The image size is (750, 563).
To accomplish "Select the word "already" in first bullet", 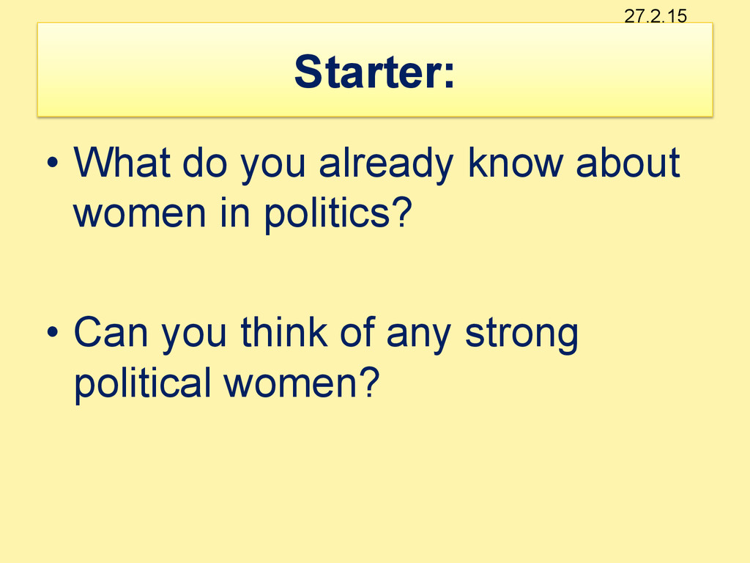I will click(x=385, y=163).
